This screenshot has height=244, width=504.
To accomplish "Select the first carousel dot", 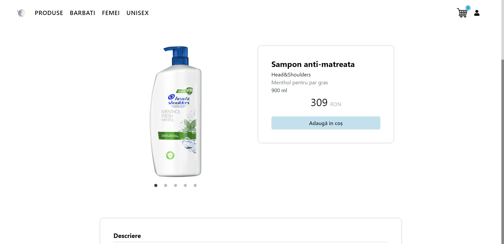I will click(x=156, y=185).
